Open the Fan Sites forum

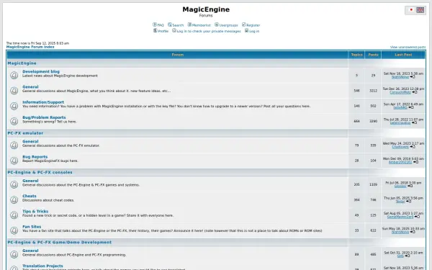[x=32, y=227]
